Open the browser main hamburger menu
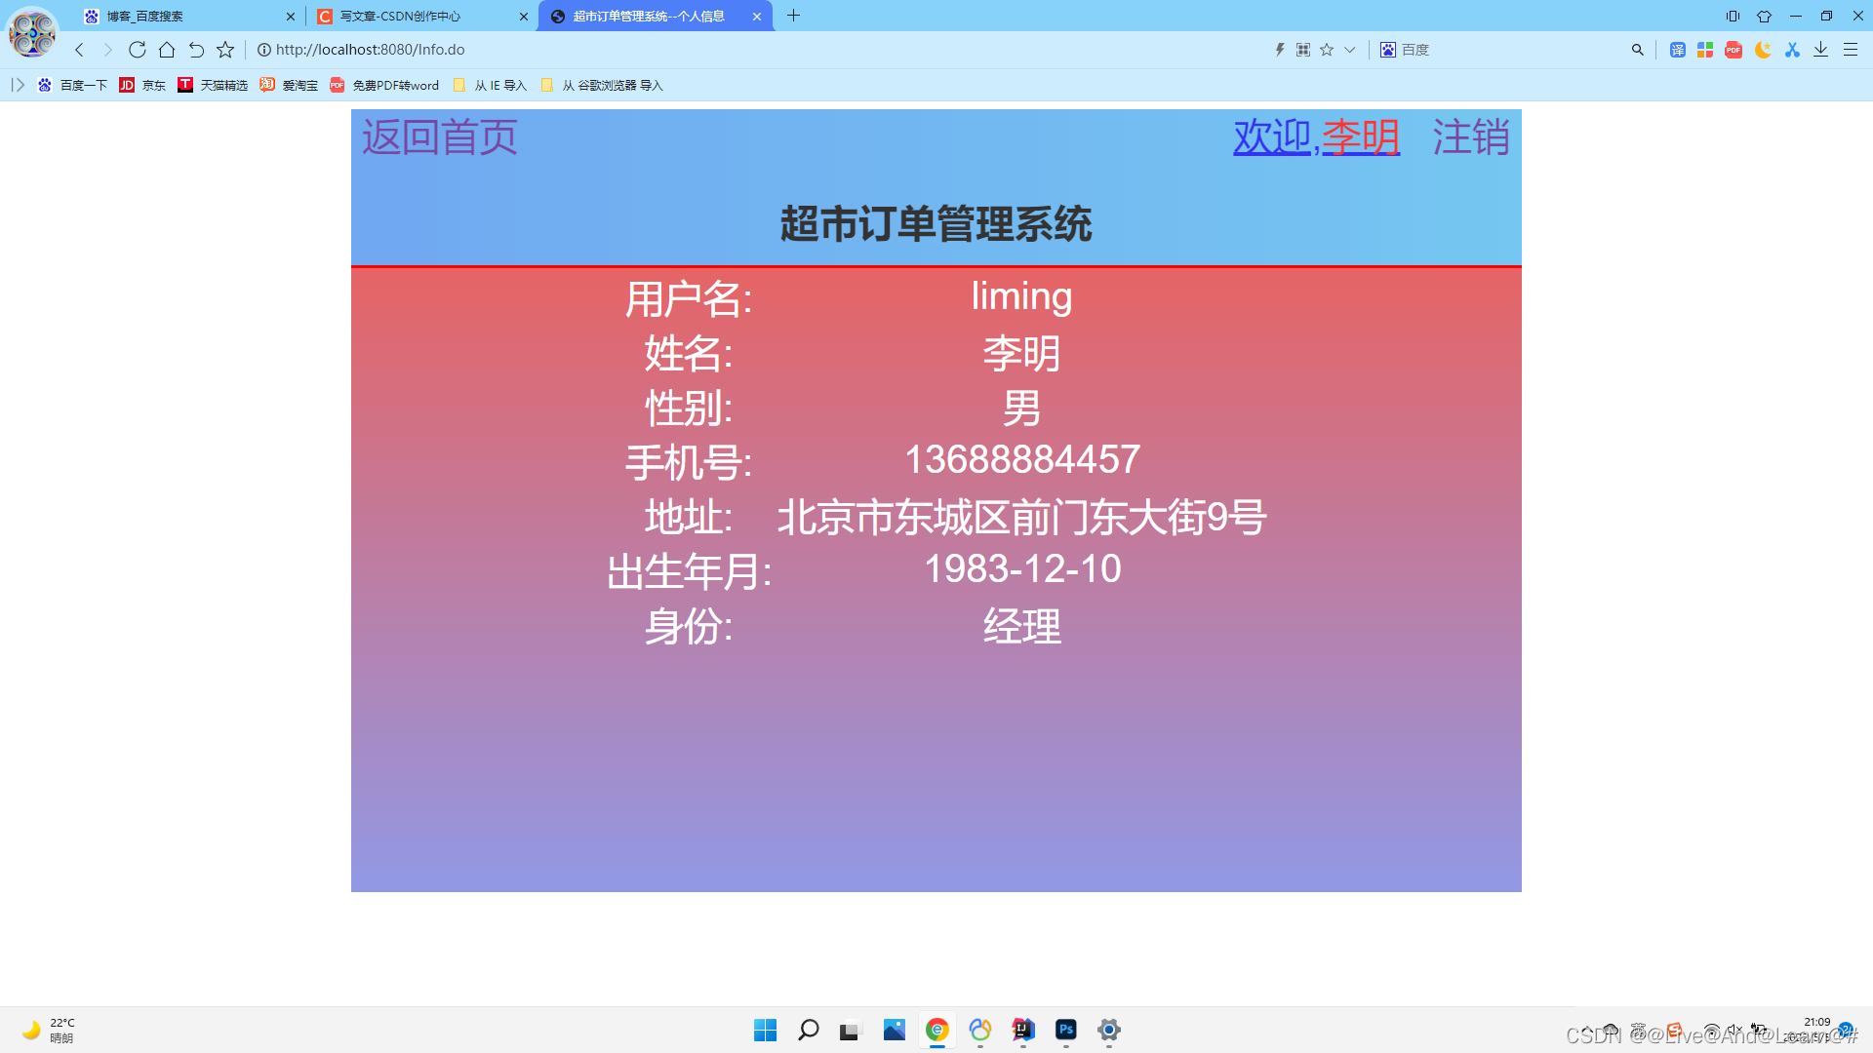The width and height of the screenshot is (1873, 1053). click(x=1850, y=50)
